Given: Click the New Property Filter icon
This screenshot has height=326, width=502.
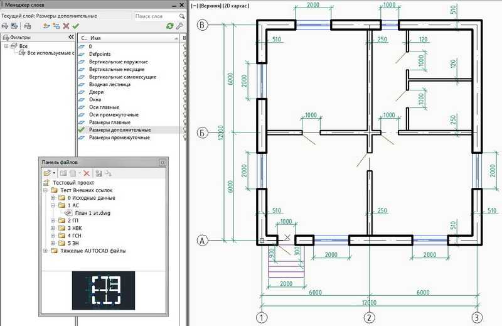Looking at the screenshot, I should [x=5, y=26].
